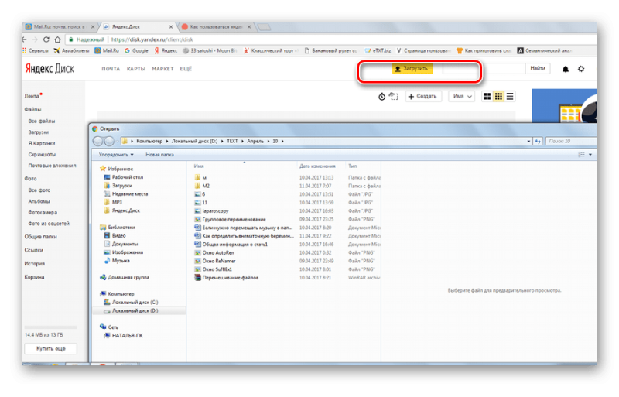The image size is (619, 397).
Task: Click the timer icon next to Создать
Action: pos(381,97)
